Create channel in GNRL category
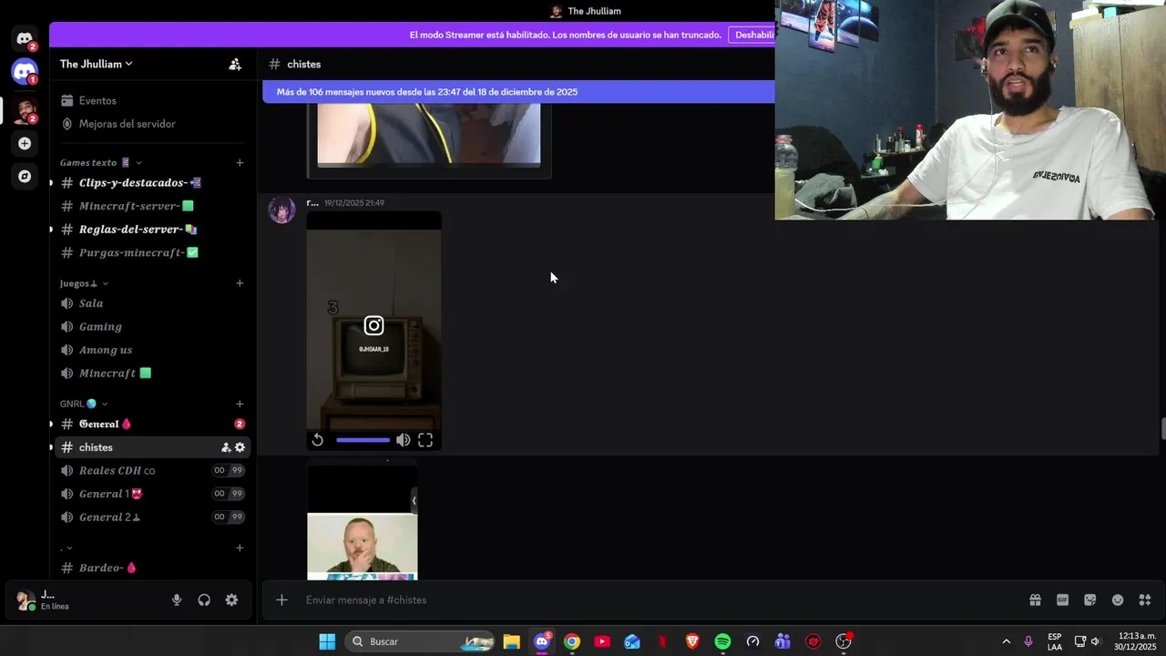Screen dimensions: 1166x656 [240, 404]
